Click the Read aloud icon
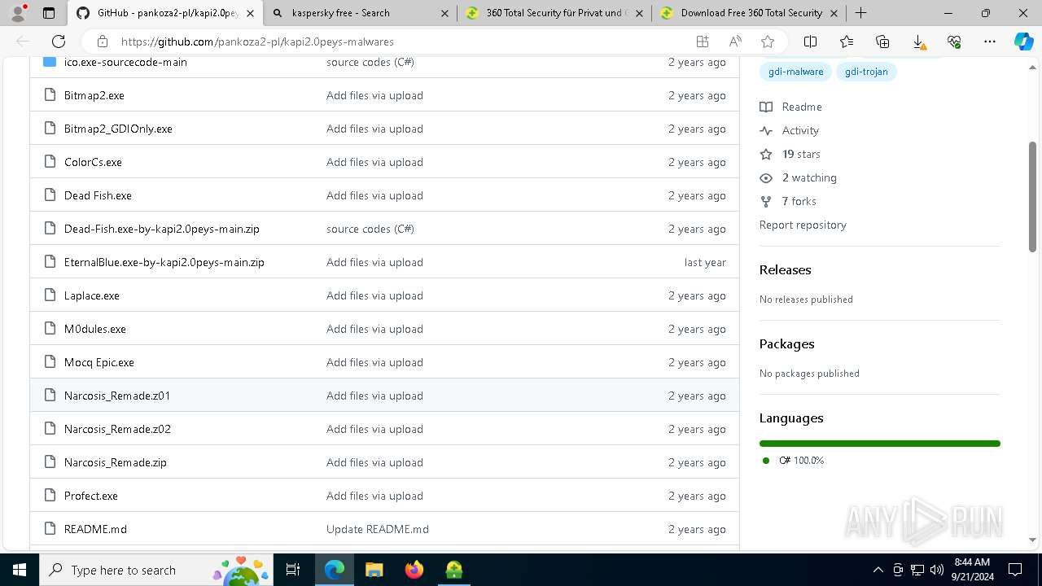 (x=735, y=42)
